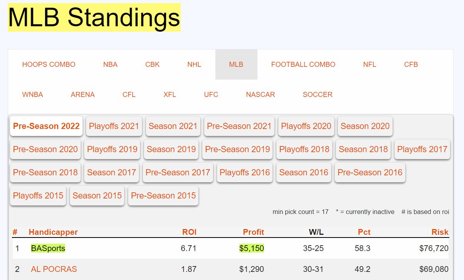Select the CFB tab
The height and width of the screenshot is (280, 464).
[411, 64]
